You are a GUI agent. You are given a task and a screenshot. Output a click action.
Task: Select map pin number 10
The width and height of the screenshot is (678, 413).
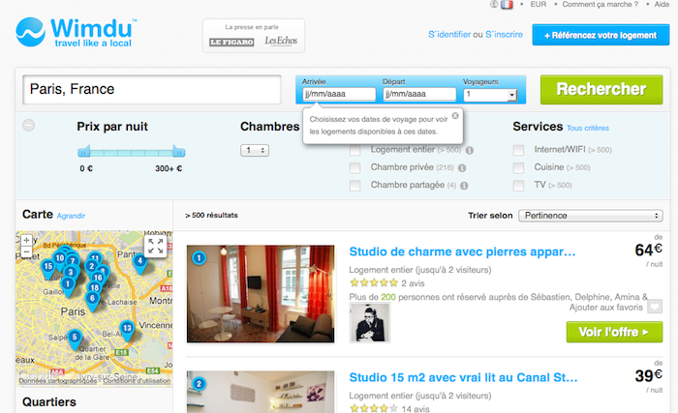(60, 260)
